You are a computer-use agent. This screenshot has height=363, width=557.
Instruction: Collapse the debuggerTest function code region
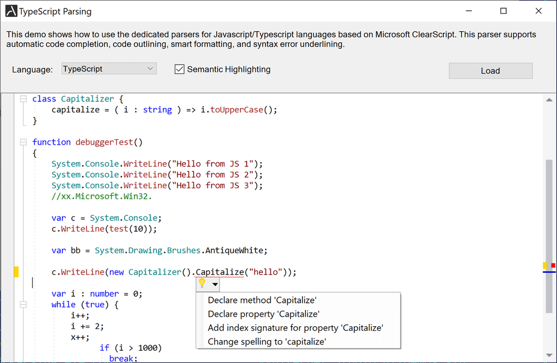click(23, 142)
